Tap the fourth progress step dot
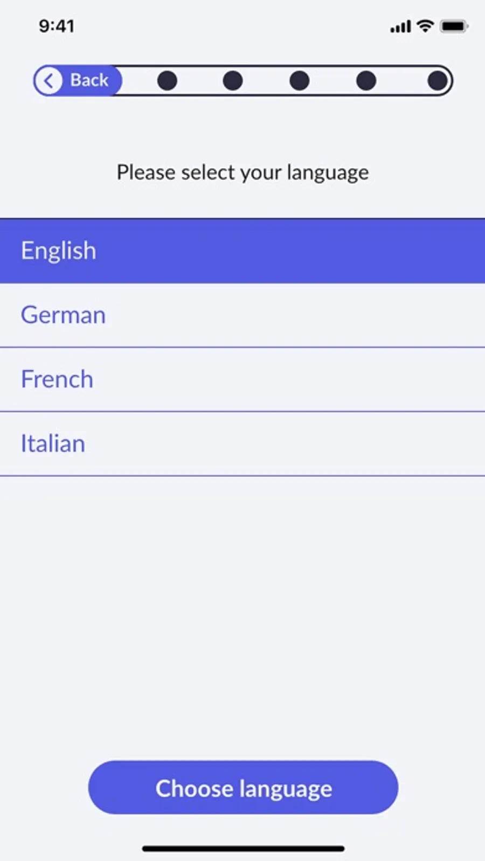The image size is (485, 861). pyautogui.click(x=366, y=81)
